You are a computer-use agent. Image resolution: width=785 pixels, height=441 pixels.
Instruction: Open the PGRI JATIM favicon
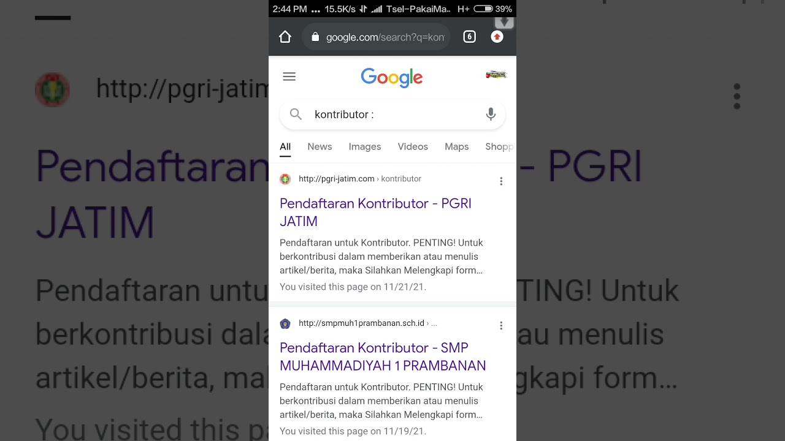tap(285, 179)
